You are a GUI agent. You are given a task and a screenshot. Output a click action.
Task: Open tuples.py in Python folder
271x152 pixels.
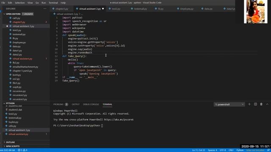pos(13,122)
